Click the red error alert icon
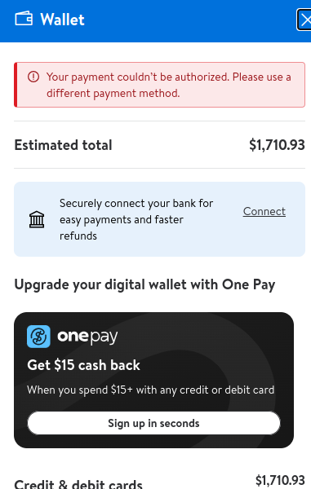The width and height of the screenshot is (311, 489). (x=33, y=77)
